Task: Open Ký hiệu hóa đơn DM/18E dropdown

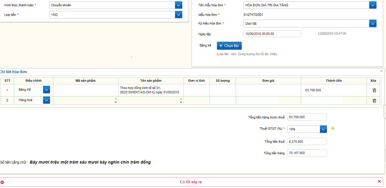Action: pyautogui.click(x=373, y=23)
